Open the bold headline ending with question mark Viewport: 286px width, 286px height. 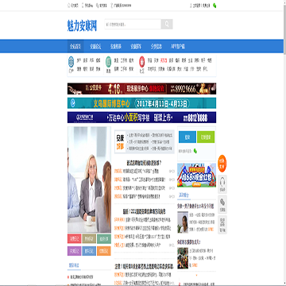pos(145,163)
